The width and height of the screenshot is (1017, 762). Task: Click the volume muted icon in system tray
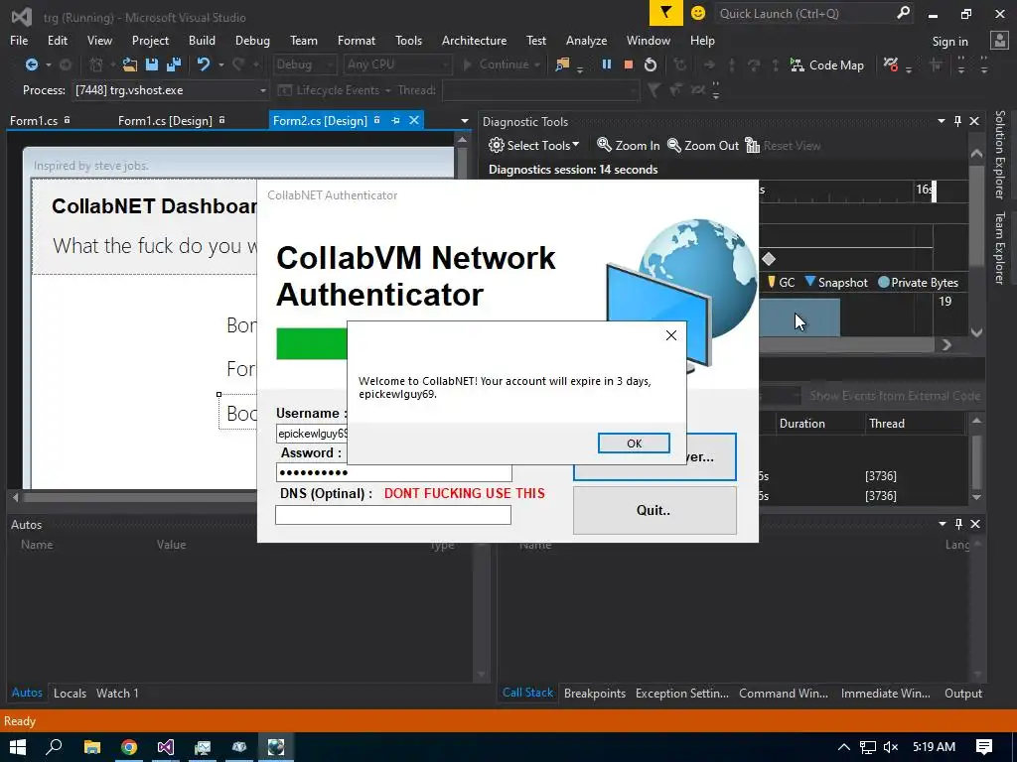tap(891, 747)
